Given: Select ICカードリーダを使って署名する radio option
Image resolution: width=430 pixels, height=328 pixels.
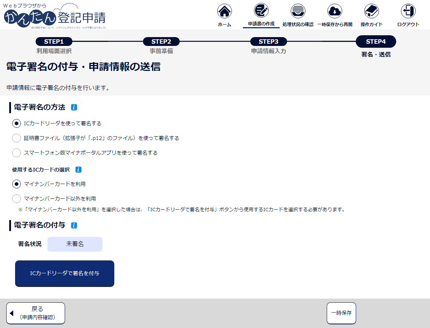Looking at the screenshot, I should (17, 123).
